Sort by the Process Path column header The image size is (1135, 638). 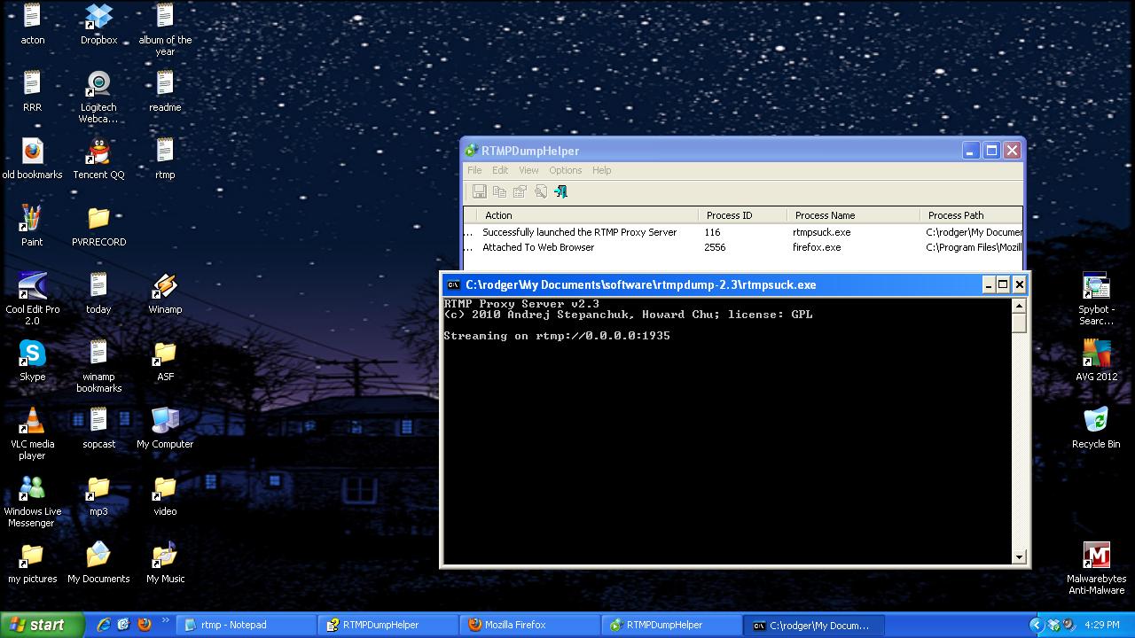click(971, 215)
